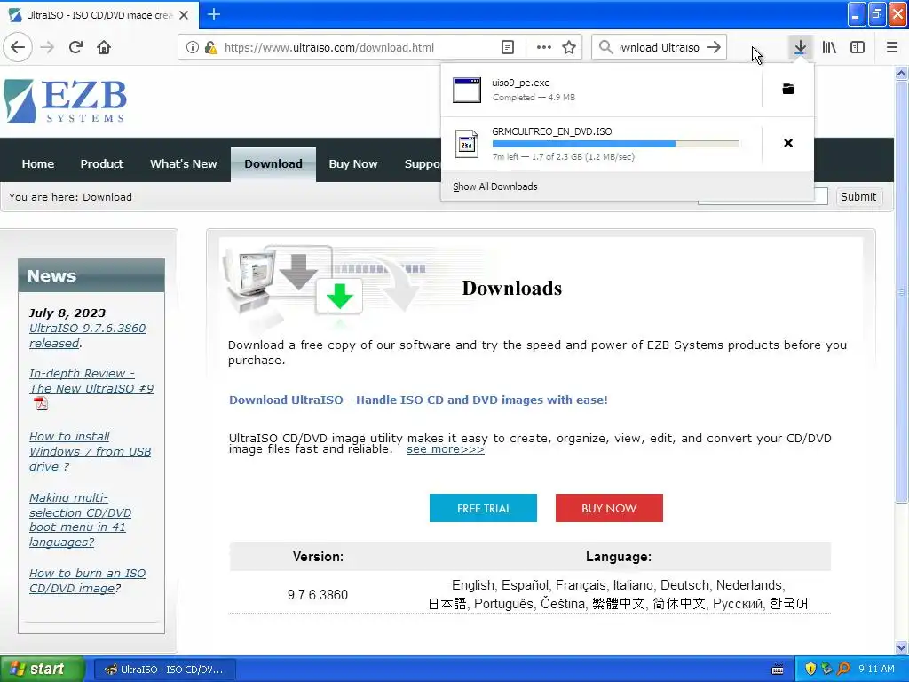Click the 9:11 AM system clock
909x682 pixels.
pyautogui.click(x=876, y=669)
